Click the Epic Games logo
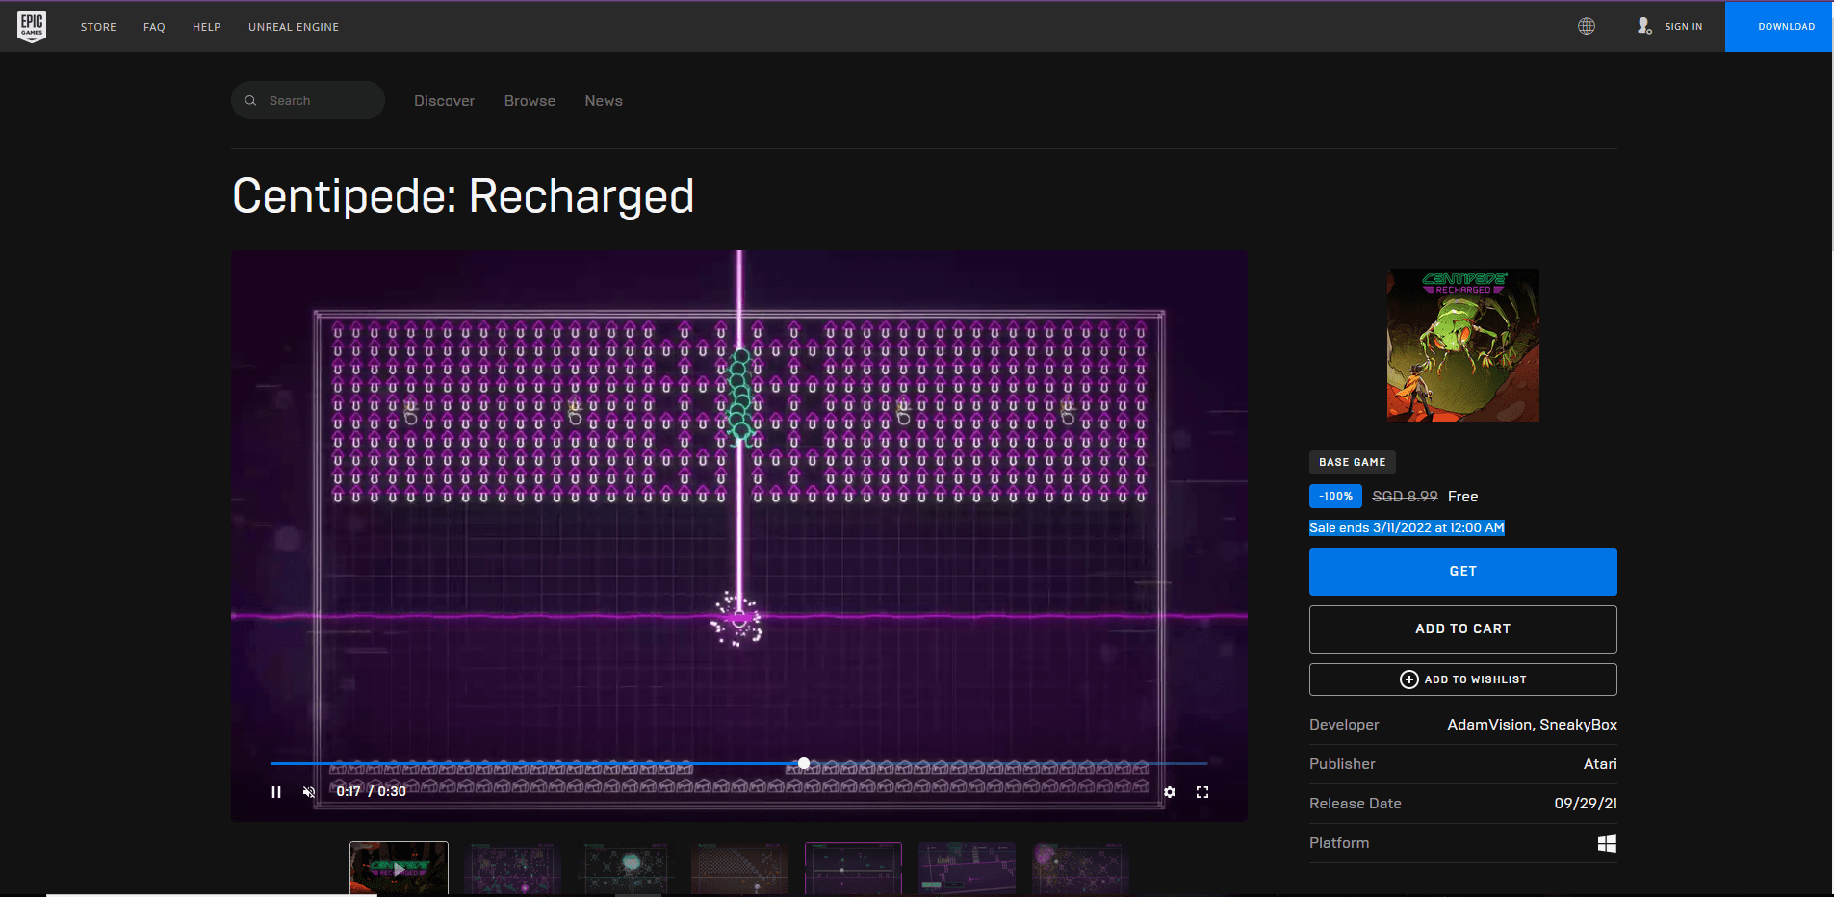Screen dimensions: 1834x897 32,26
